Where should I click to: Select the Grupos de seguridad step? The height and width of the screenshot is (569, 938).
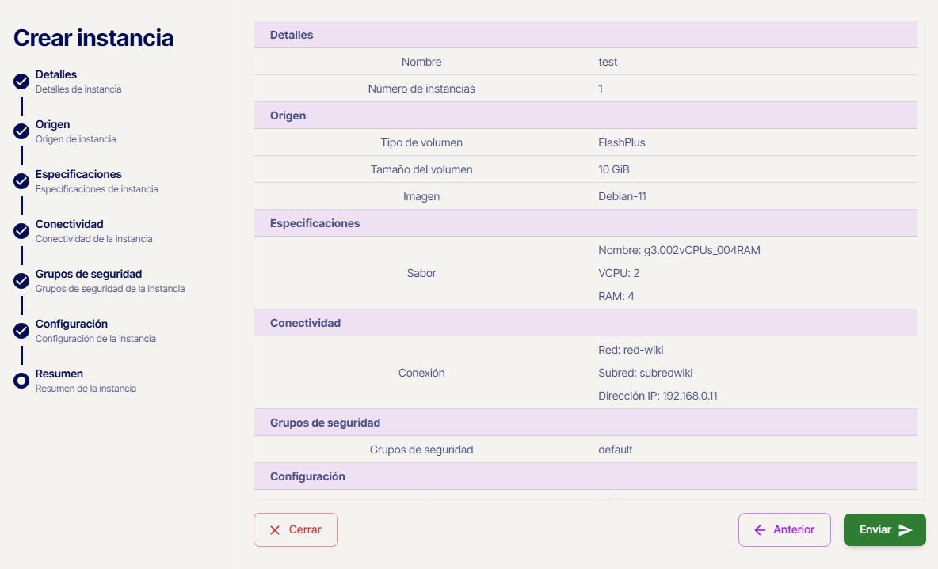[x=89, y=274]
